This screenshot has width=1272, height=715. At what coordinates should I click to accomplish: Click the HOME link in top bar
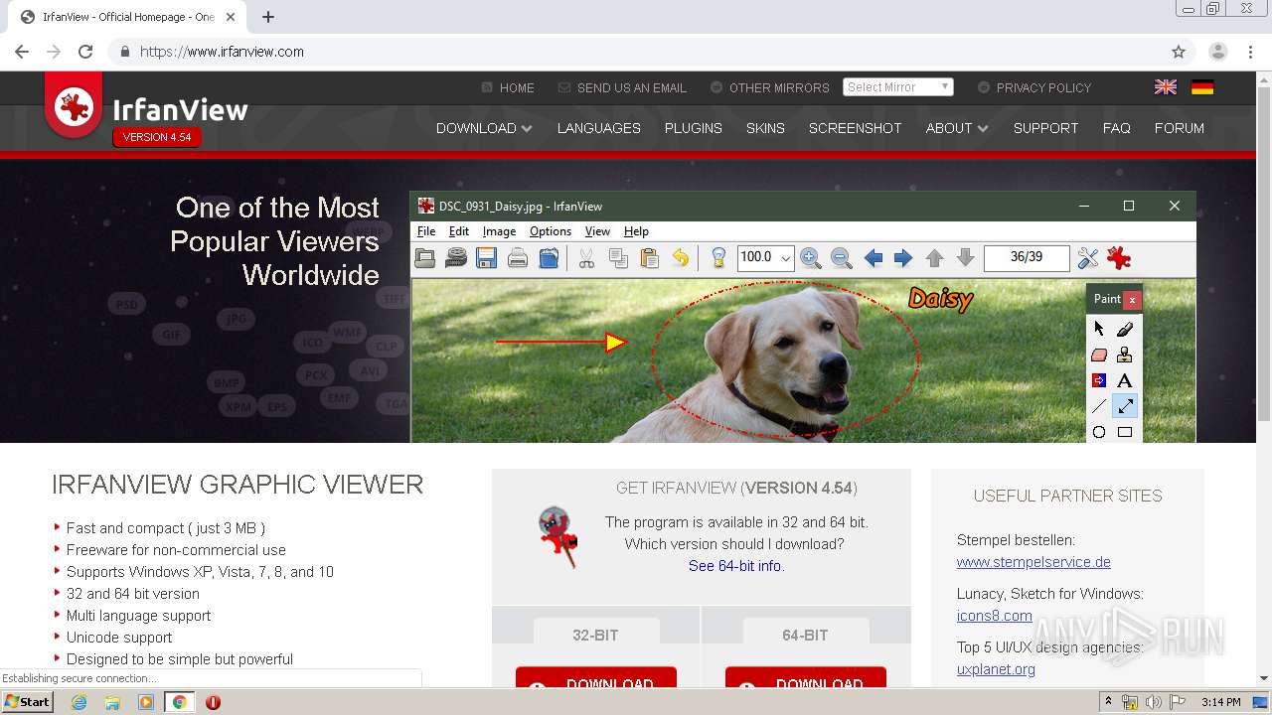pos(508,87)
